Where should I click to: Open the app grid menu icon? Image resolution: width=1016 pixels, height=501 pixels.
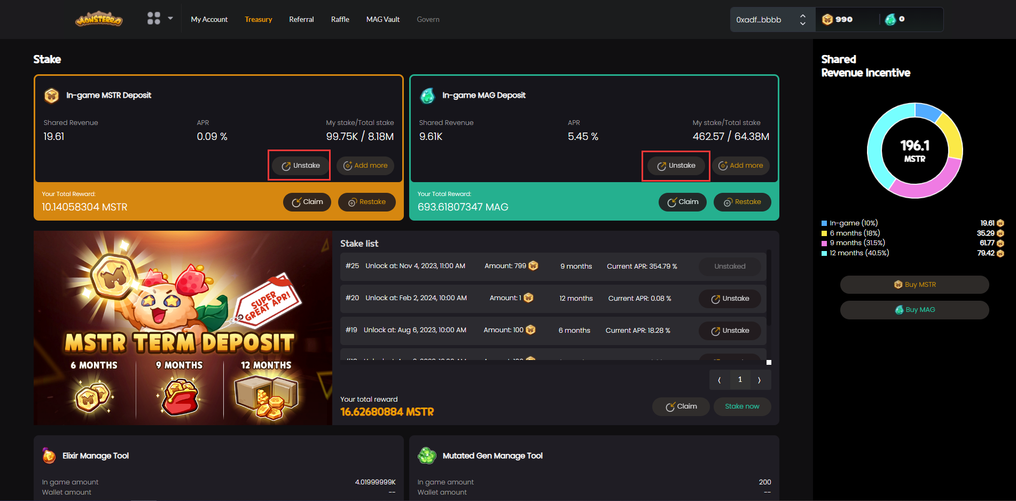pos(153,19)
